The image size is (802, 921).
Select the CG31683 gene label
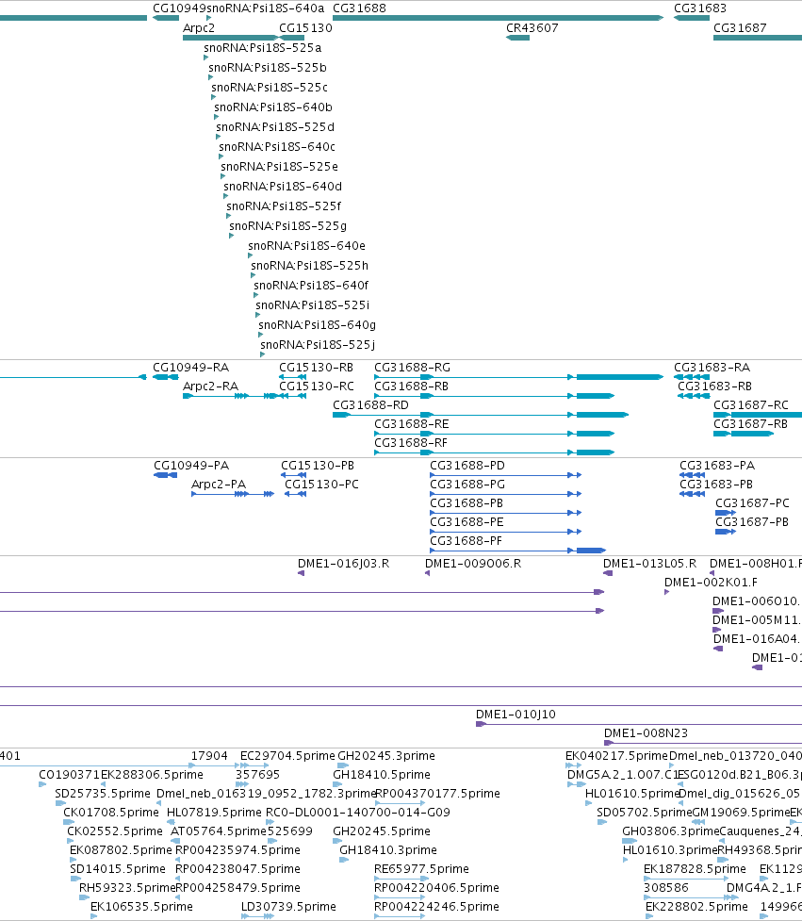pyautogui.click(x=700, y=8)
